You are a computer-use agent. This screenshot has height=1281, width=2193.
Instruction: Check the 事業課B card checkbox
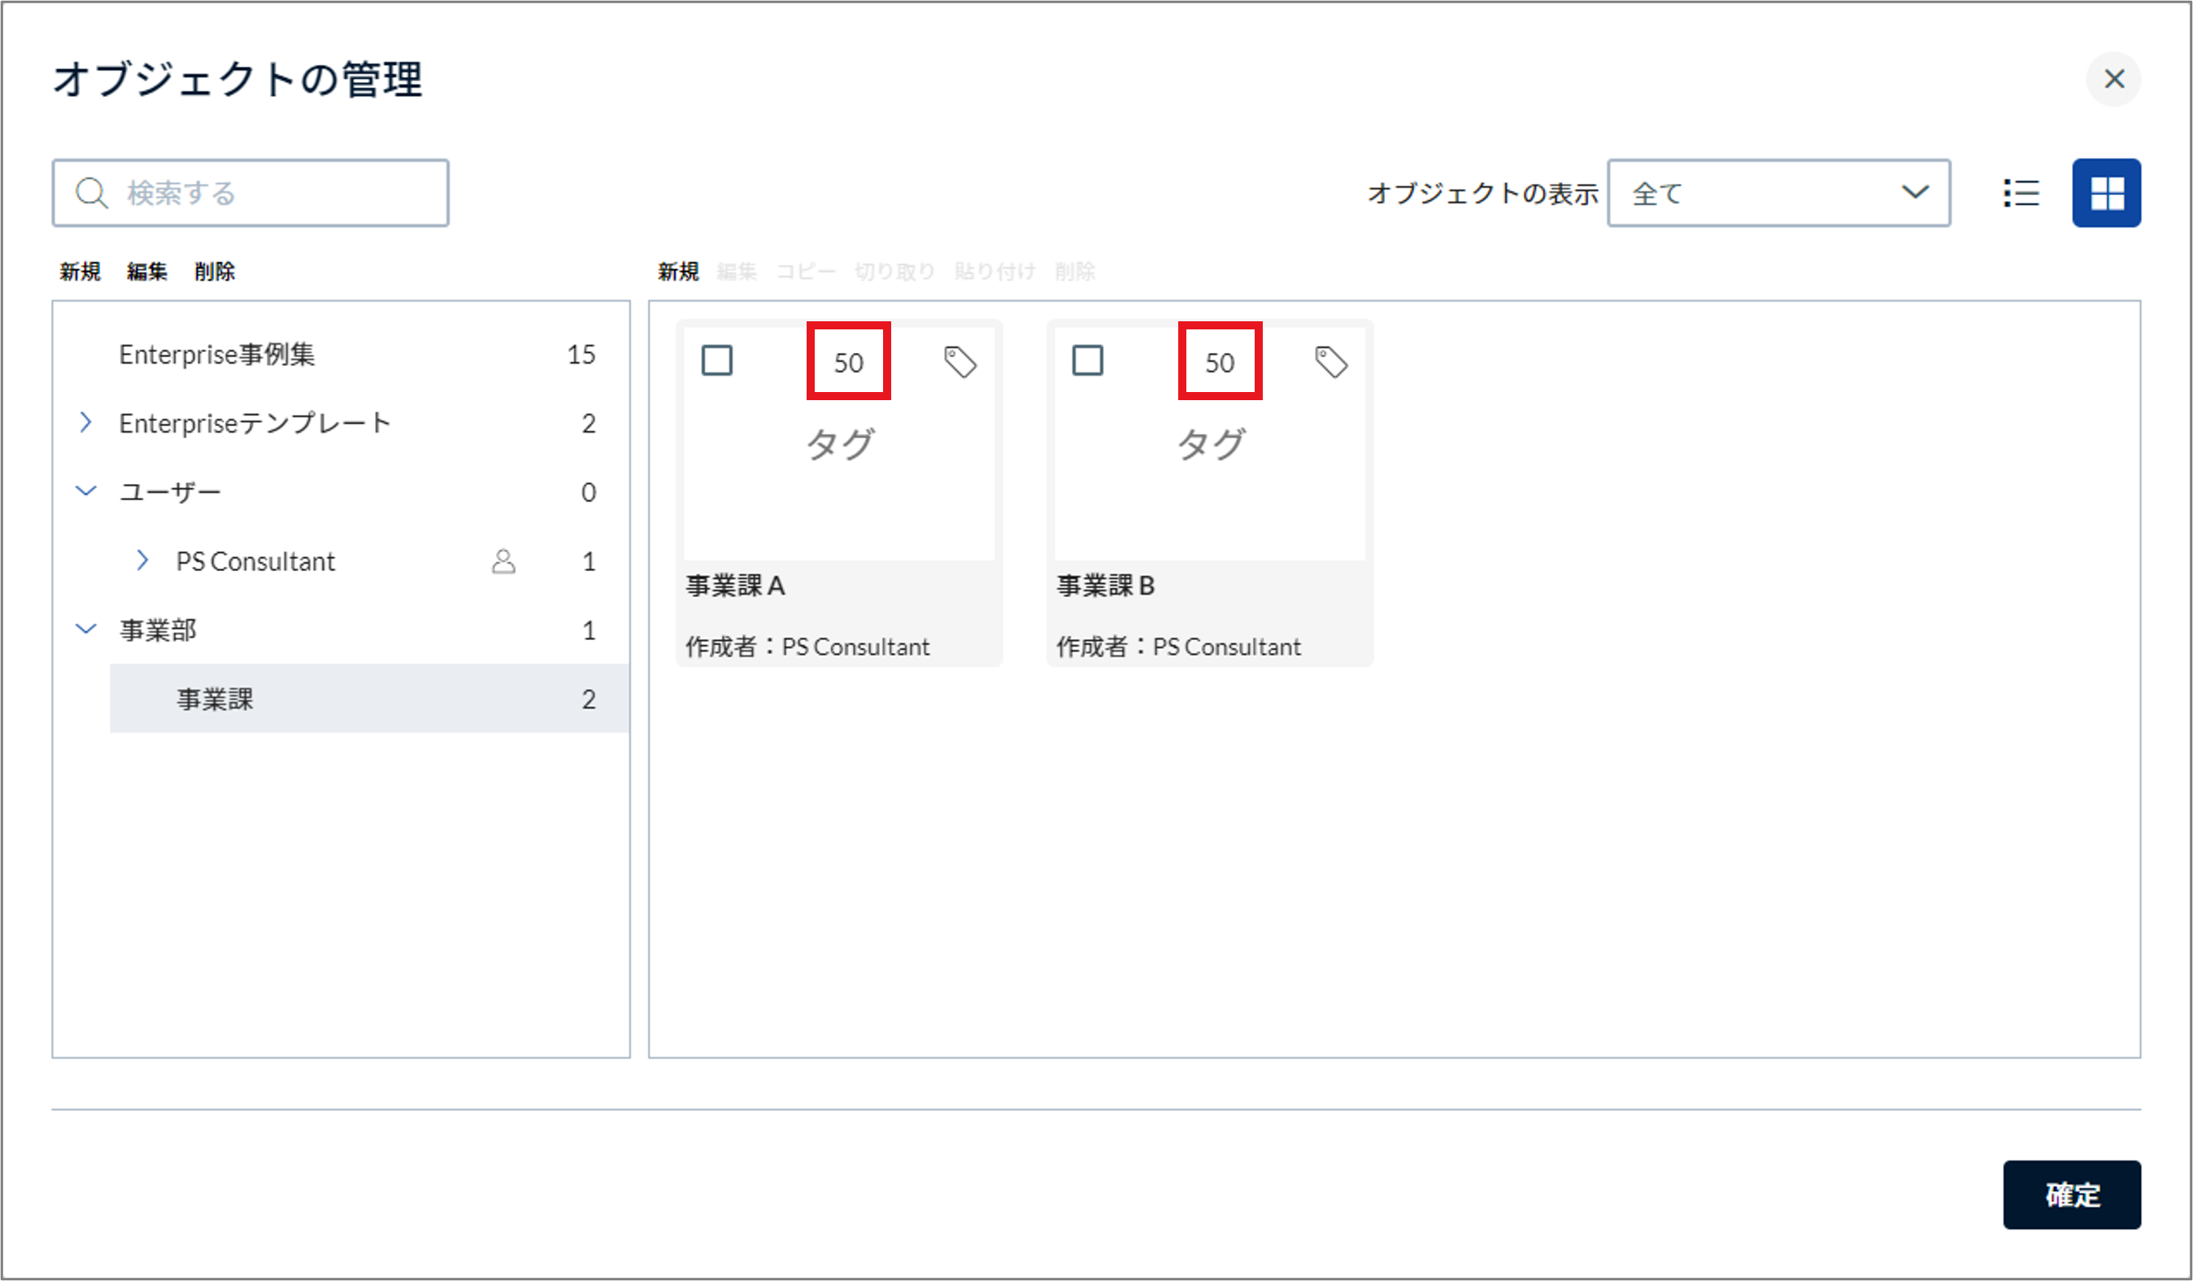point(1089,360)
